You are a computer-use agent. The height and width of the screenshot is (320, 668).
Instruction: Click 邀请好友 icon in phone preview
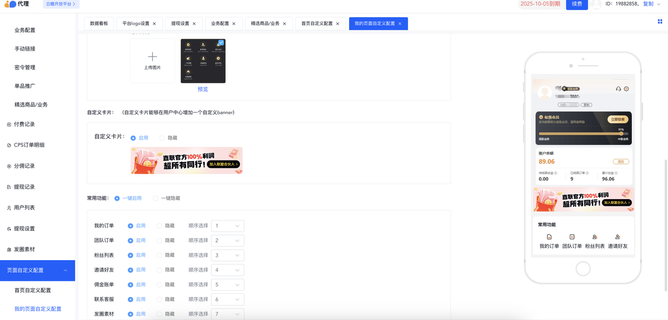click(617, 237)
